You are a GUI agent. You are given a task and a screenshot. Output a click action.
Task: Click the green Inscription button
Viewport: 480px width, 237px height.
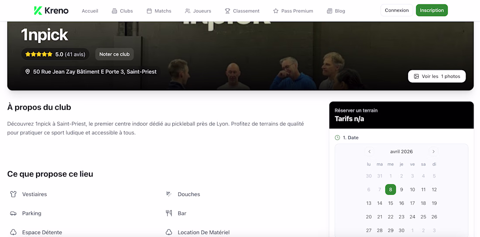[x=432, y=10]
